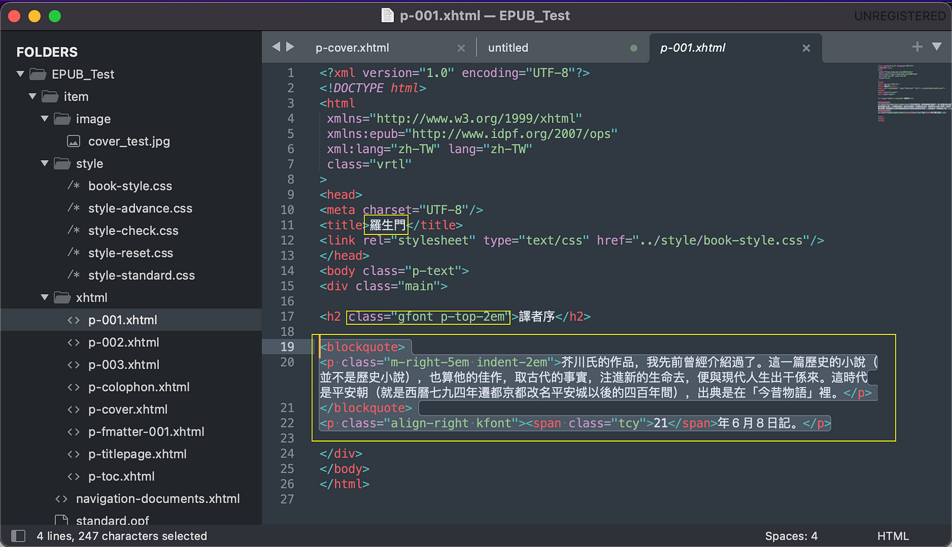
Task: Click the cover_test.jpg image file icon
Action: [74, 141]
